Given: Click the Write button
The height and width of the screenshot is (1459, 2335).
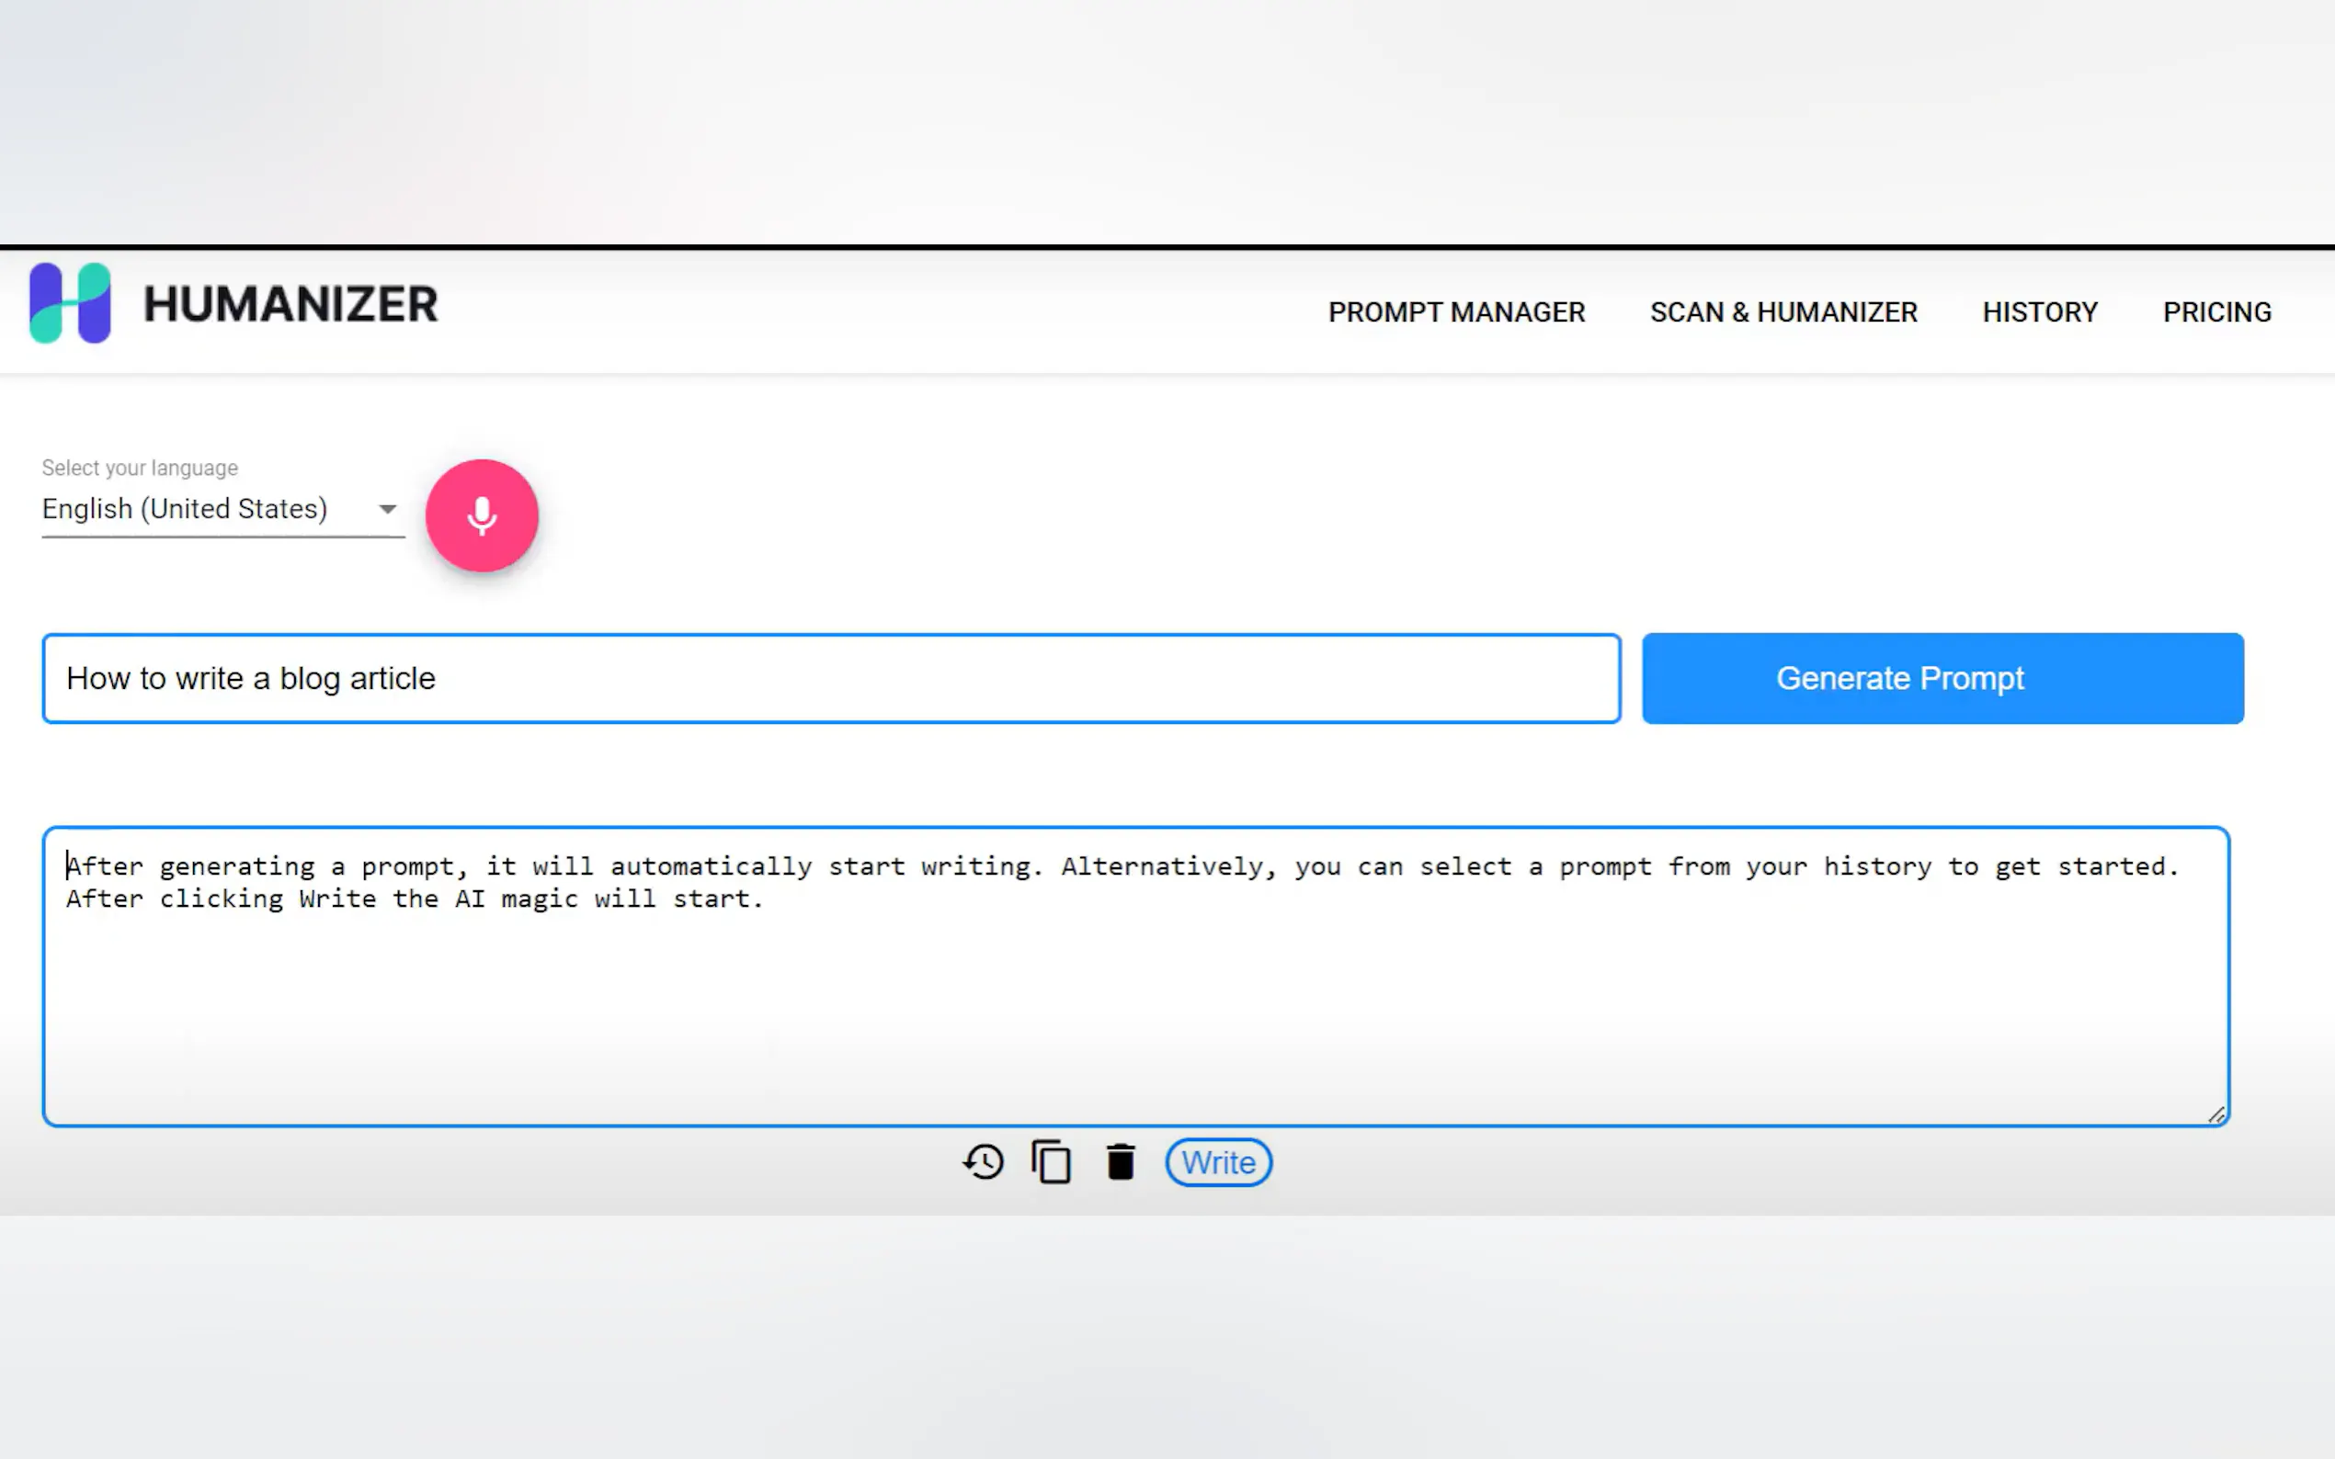Looking at the screenshot, I should click(x=1218, y=1163).
